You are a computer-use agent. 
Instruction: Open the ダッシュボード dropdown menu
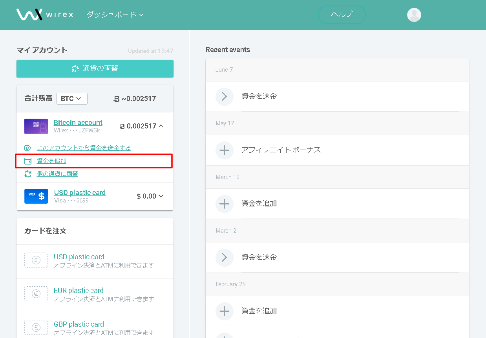[115, 14]
